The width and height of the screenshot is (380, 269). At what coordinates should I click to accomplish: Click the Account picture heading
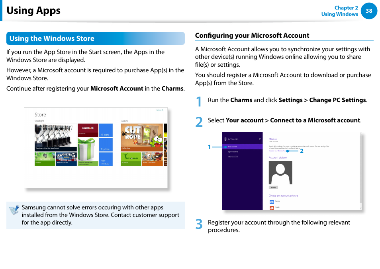pos(278,158)
